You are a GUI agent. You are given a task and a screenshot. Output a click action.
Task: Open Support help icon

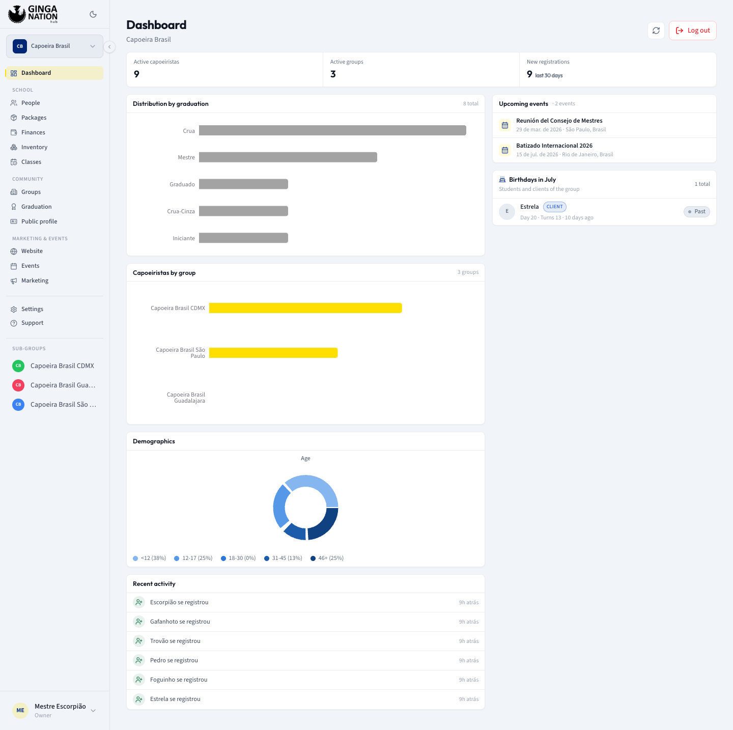coord(14,323)
